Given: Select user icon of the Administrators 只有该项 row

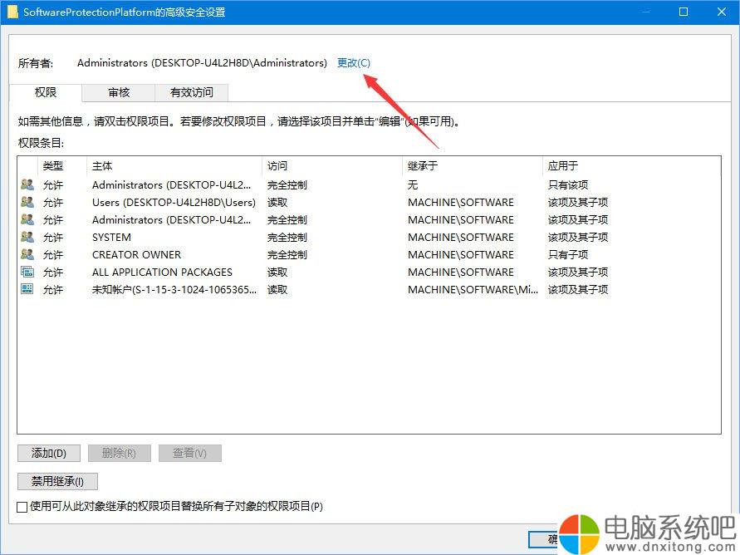Looking at the screenshot, I should coord(27,184).
